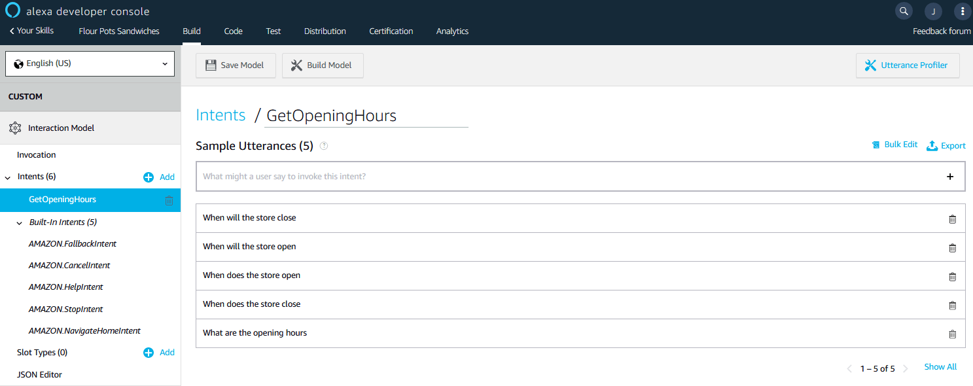Delete the 'When does the store open' utterance
The image size is (973, 386).
tap(952, 276)
